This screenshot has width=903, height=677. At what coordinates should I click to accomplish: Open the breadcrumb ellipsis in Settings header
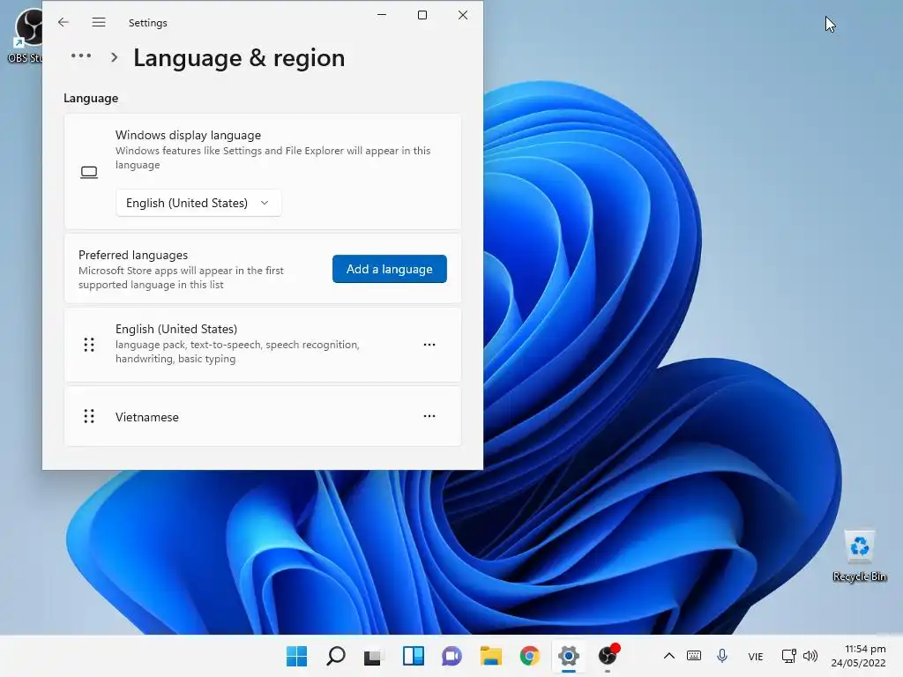coord(81,56)
